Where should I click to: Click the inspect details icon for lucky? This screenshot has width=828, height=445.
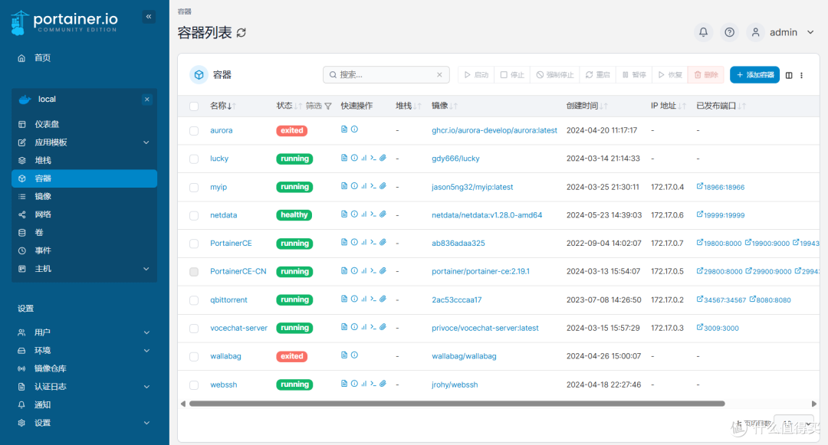coord(354,158)
